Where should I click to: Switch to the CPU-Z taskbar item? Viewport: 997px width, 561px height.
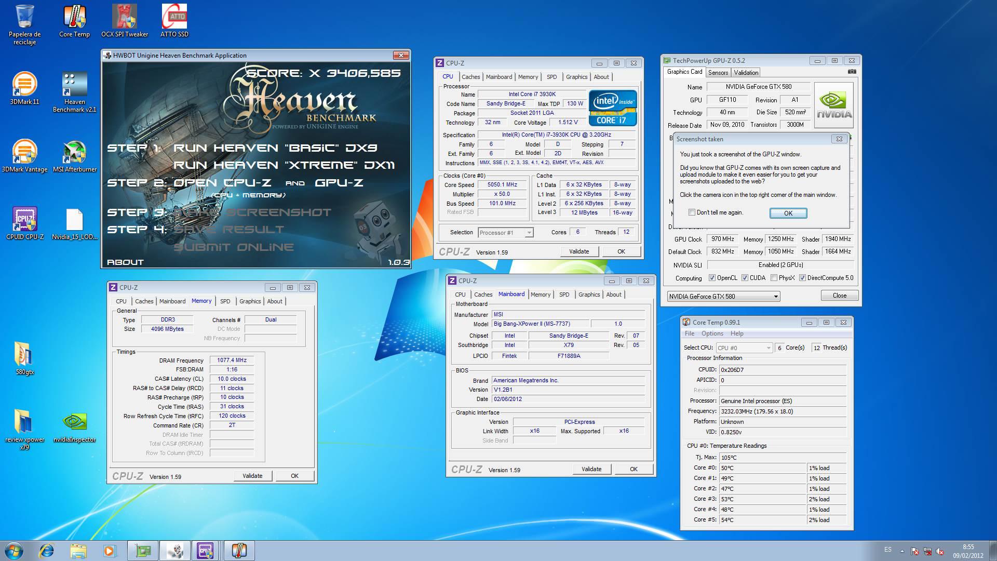click(206, 550)
